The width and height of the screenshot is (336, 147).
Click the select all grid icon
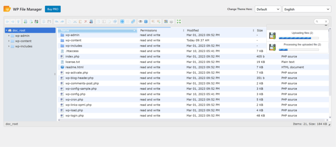[122, 22]
